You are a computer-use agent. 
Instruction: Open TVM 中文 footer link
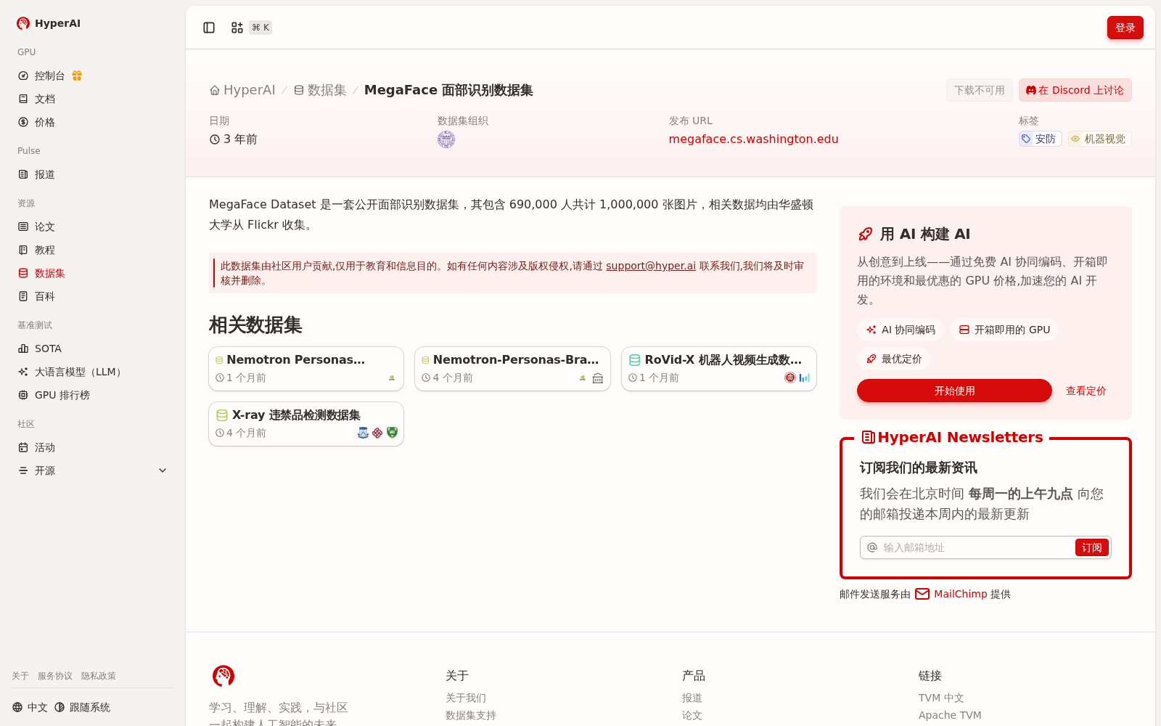click(x=941, y=698)
